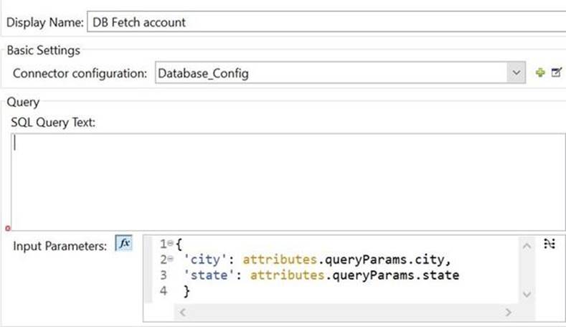Toggle the fx expression mode button

[x=123, y=244]
